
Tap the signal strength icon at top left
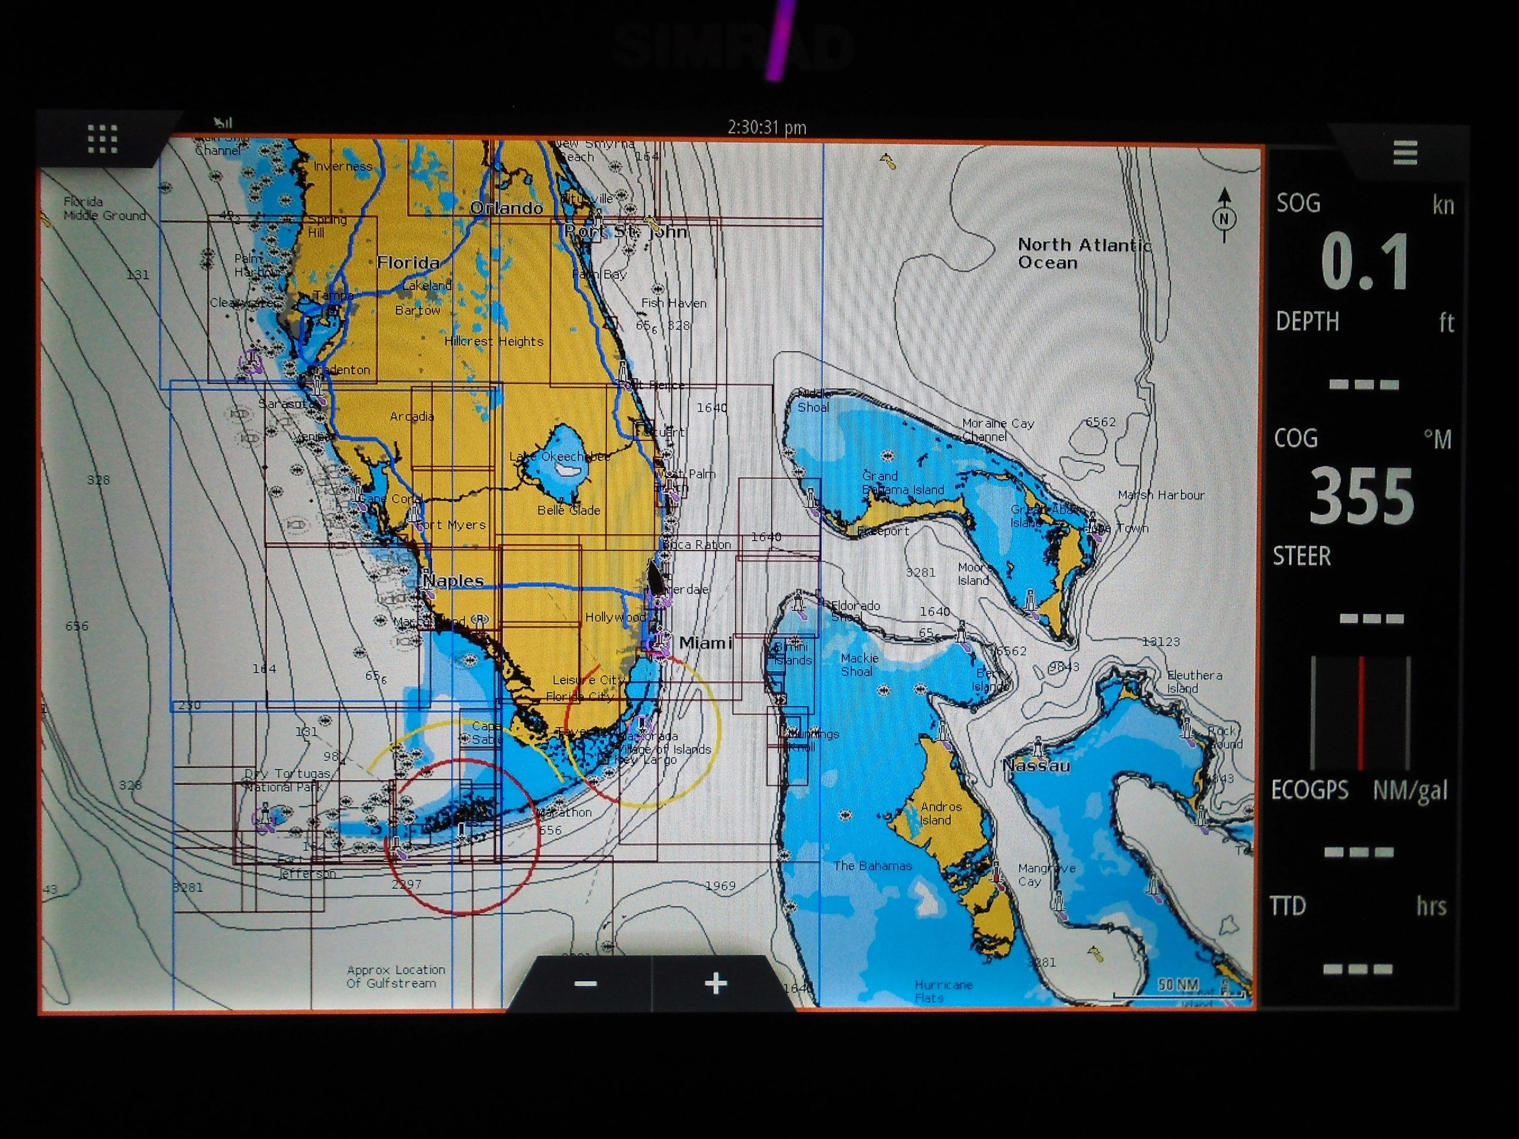click(222, 120)
